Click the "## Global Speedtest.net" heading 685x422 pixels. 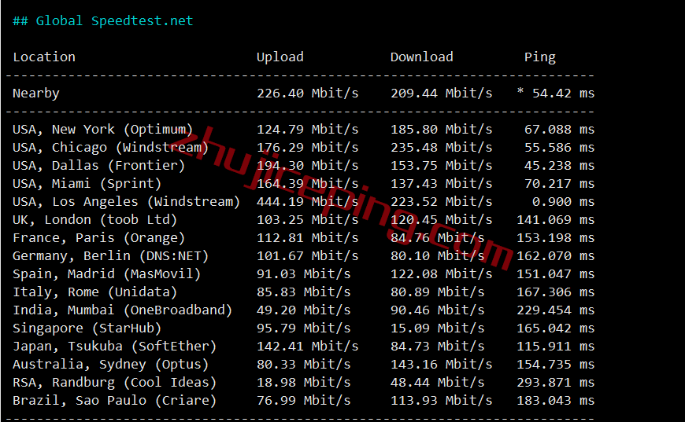coord(102,20)
